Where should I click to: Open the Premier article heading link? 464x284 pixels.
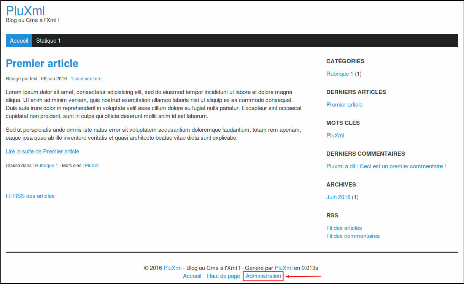(x=42, y=63)
